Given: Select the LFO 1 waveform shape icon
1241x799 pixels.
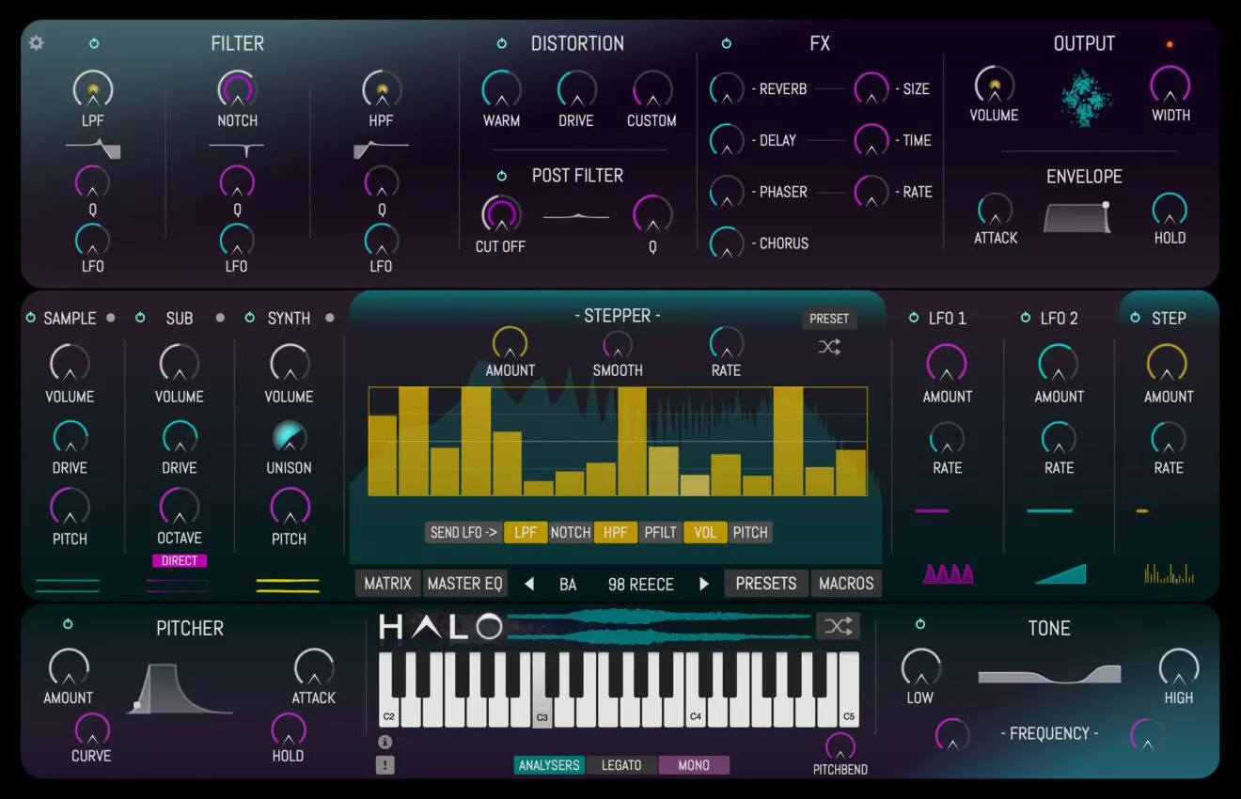Looking at the screenshot, I should (x=948, y=573).
